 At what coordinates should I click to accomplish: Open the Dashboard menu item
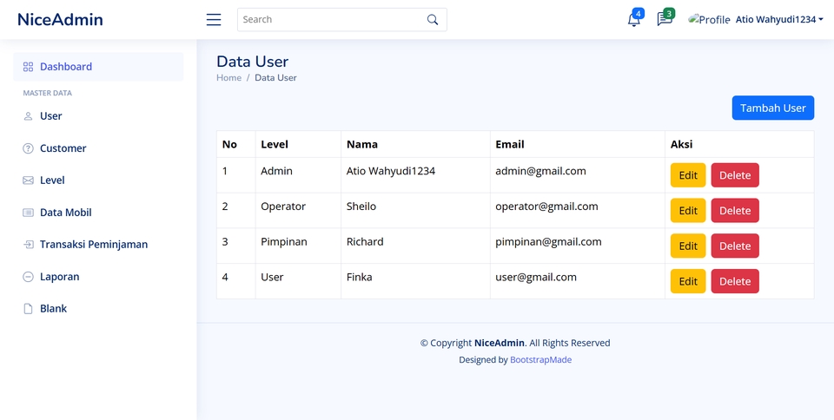click(98, 67)
